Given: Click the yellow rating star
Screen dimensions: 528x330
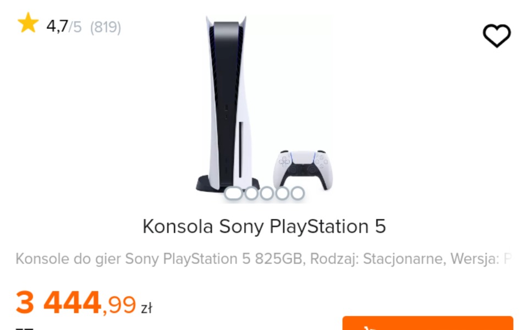Looking at the screenshot, I should pyautogui.click(x=28, y=24).
